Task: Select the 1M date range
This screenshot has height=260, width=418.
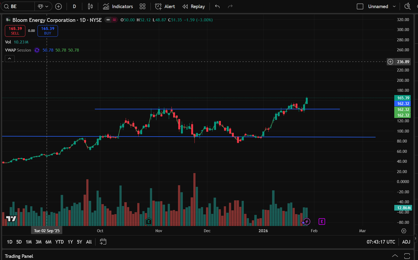Action: tap(29, 242)
